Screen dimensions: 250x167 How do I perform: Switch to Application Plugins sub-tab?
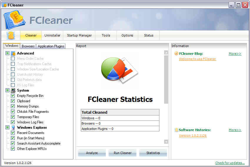click(51, 46)
